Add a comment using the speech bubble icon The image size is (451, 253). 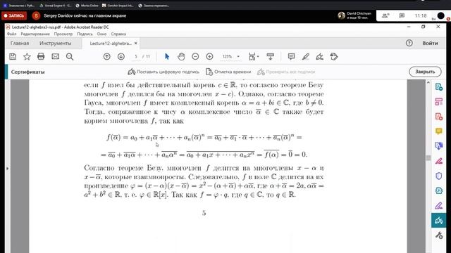coord(291,56)
